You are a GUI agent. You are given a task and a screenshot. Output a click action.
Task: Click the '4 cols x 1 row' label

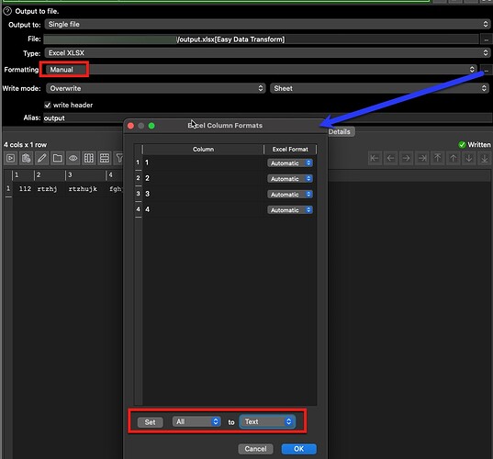(x=25, y=145)
